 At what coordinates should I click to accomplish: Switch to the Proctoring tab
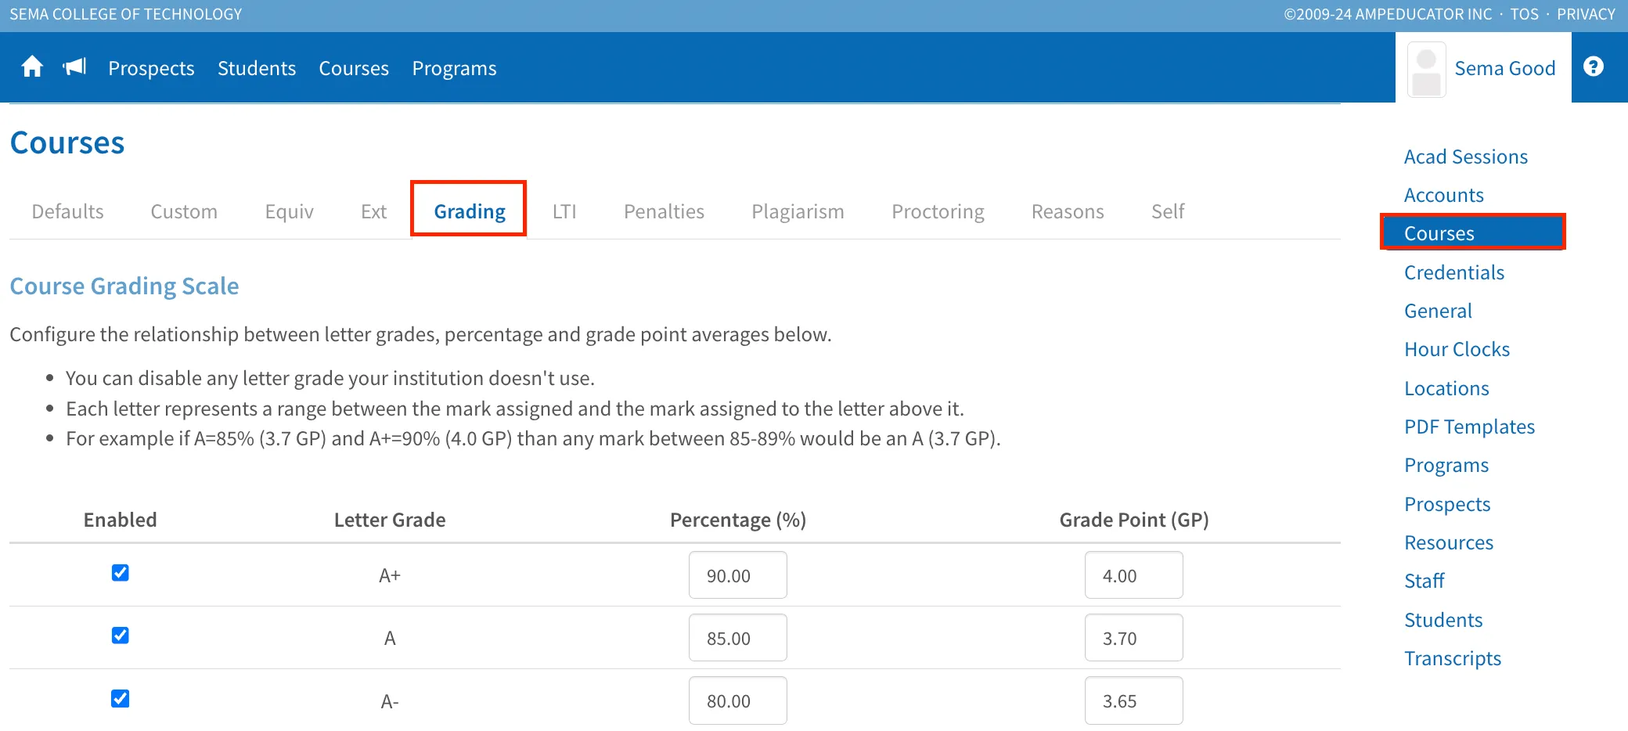[x=938, y=211]
